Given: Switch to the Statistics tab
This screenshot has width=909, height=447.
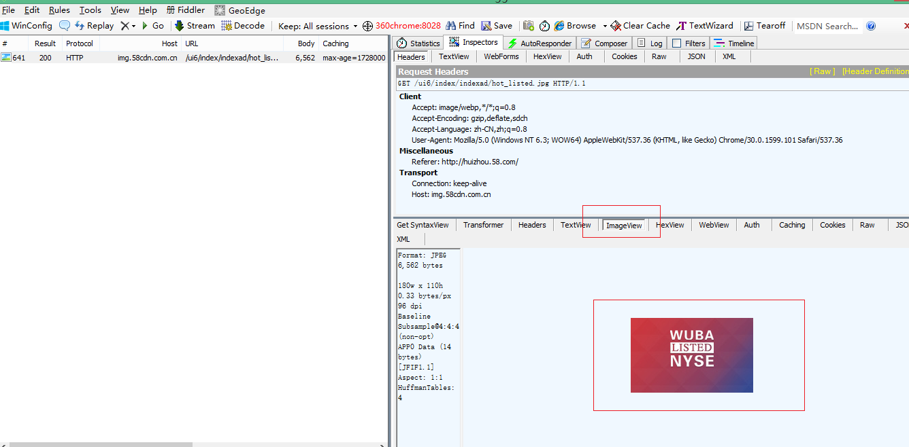Looking at the screenshot, I should point(418,43).
